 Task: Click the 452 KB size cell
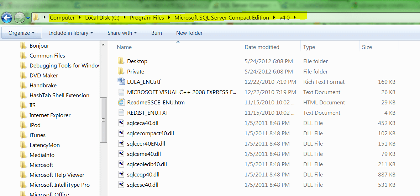tap(387, 123)
